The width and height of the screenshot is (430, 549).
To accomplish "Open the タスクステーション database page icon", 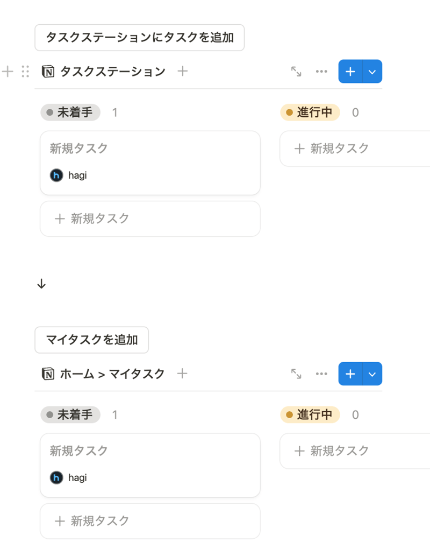I will pos(48,72).
